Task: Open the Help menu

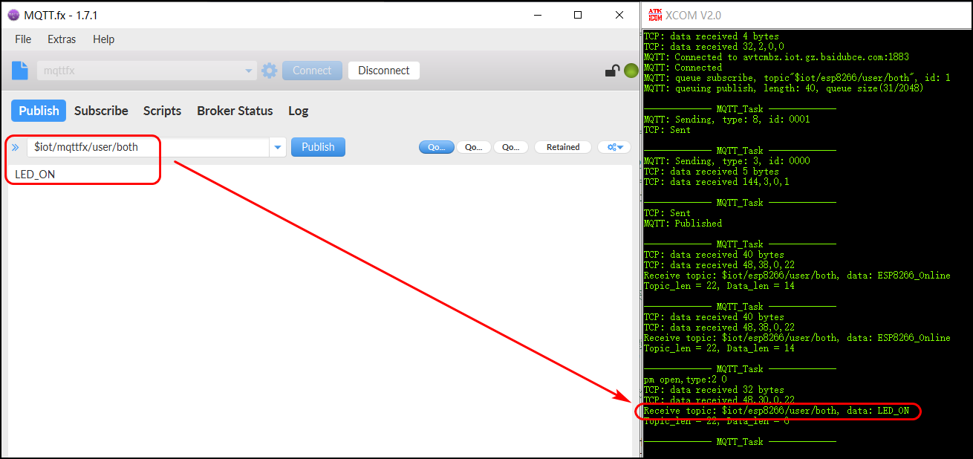Action: coord(103,39)
